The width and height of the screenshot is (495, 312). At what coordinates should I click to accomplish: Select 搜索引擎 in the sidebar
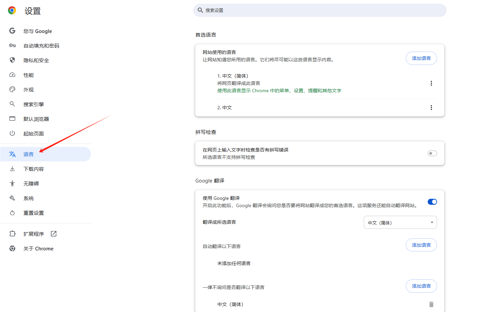point(46,104)
